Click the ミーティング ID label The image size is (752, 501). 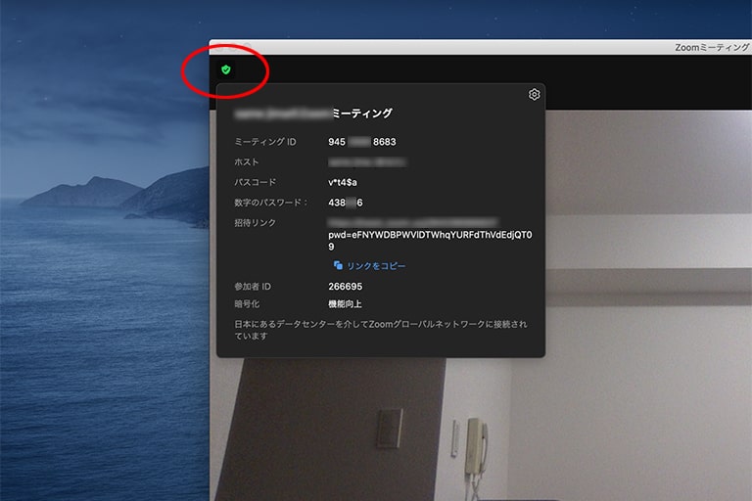(x=265, y=142)
